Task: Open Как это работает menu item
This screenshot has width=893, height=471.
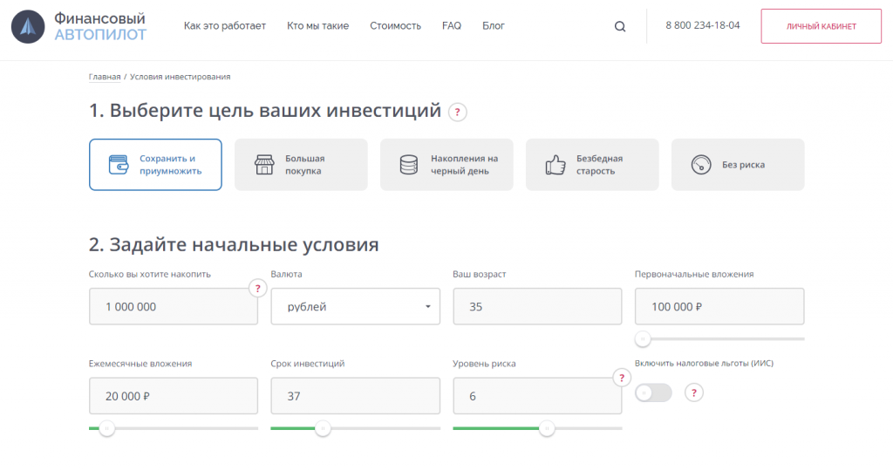Action: [x=224, y=25]
